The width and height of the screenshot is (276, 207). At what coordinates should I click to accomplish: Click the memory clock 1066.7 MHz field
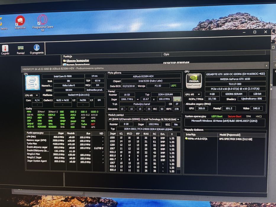[x=127, y=99]
